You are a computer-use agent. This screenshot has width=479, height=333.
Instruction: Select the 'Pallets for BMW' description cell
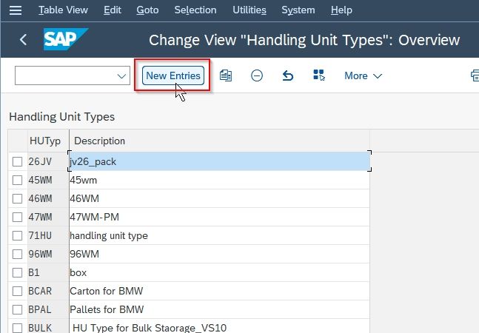coord(219,309)
